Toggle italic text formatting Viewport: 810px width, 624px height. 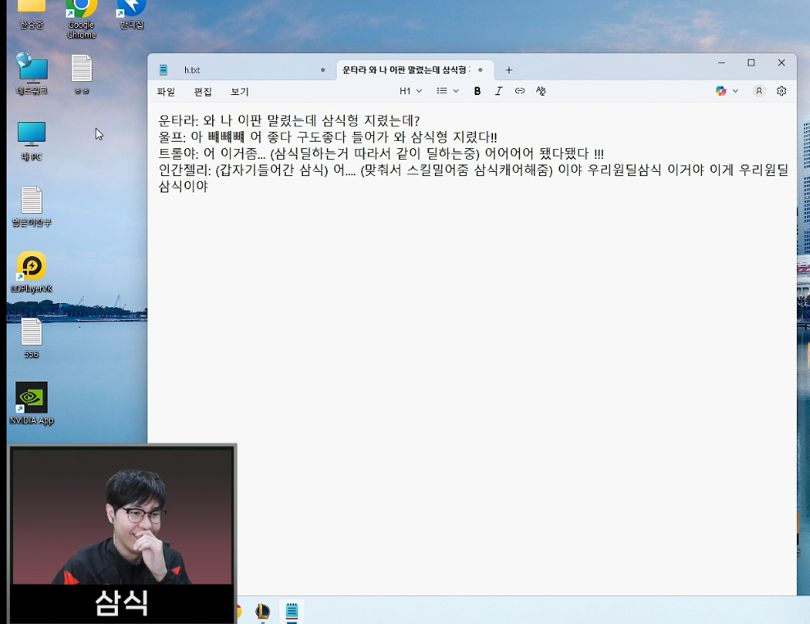coord(498,91)
